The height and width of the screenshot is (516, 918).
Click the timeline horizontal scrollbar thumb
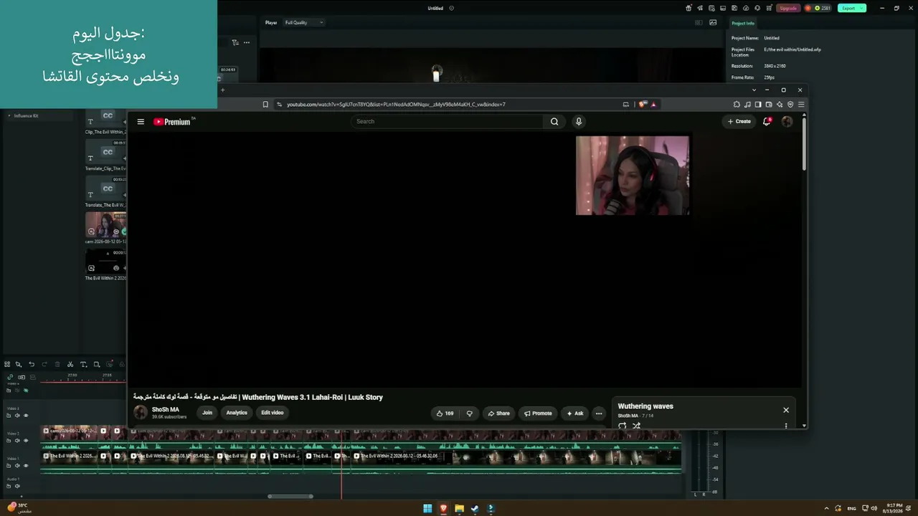coord(290,496)
